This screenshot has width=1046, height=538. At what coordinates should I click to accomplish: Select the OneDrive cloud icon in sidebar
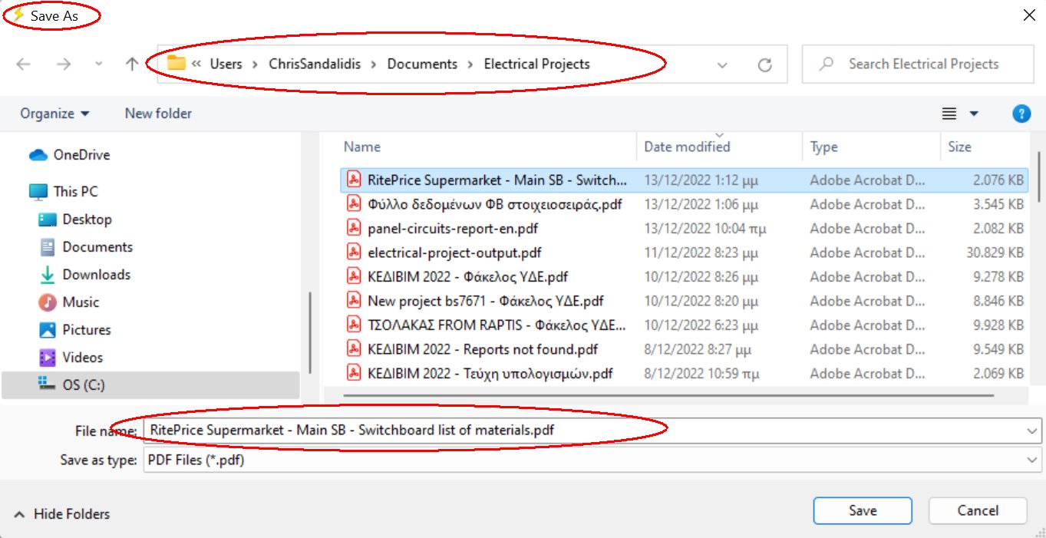pyautogui.click(x=38, y=155)
